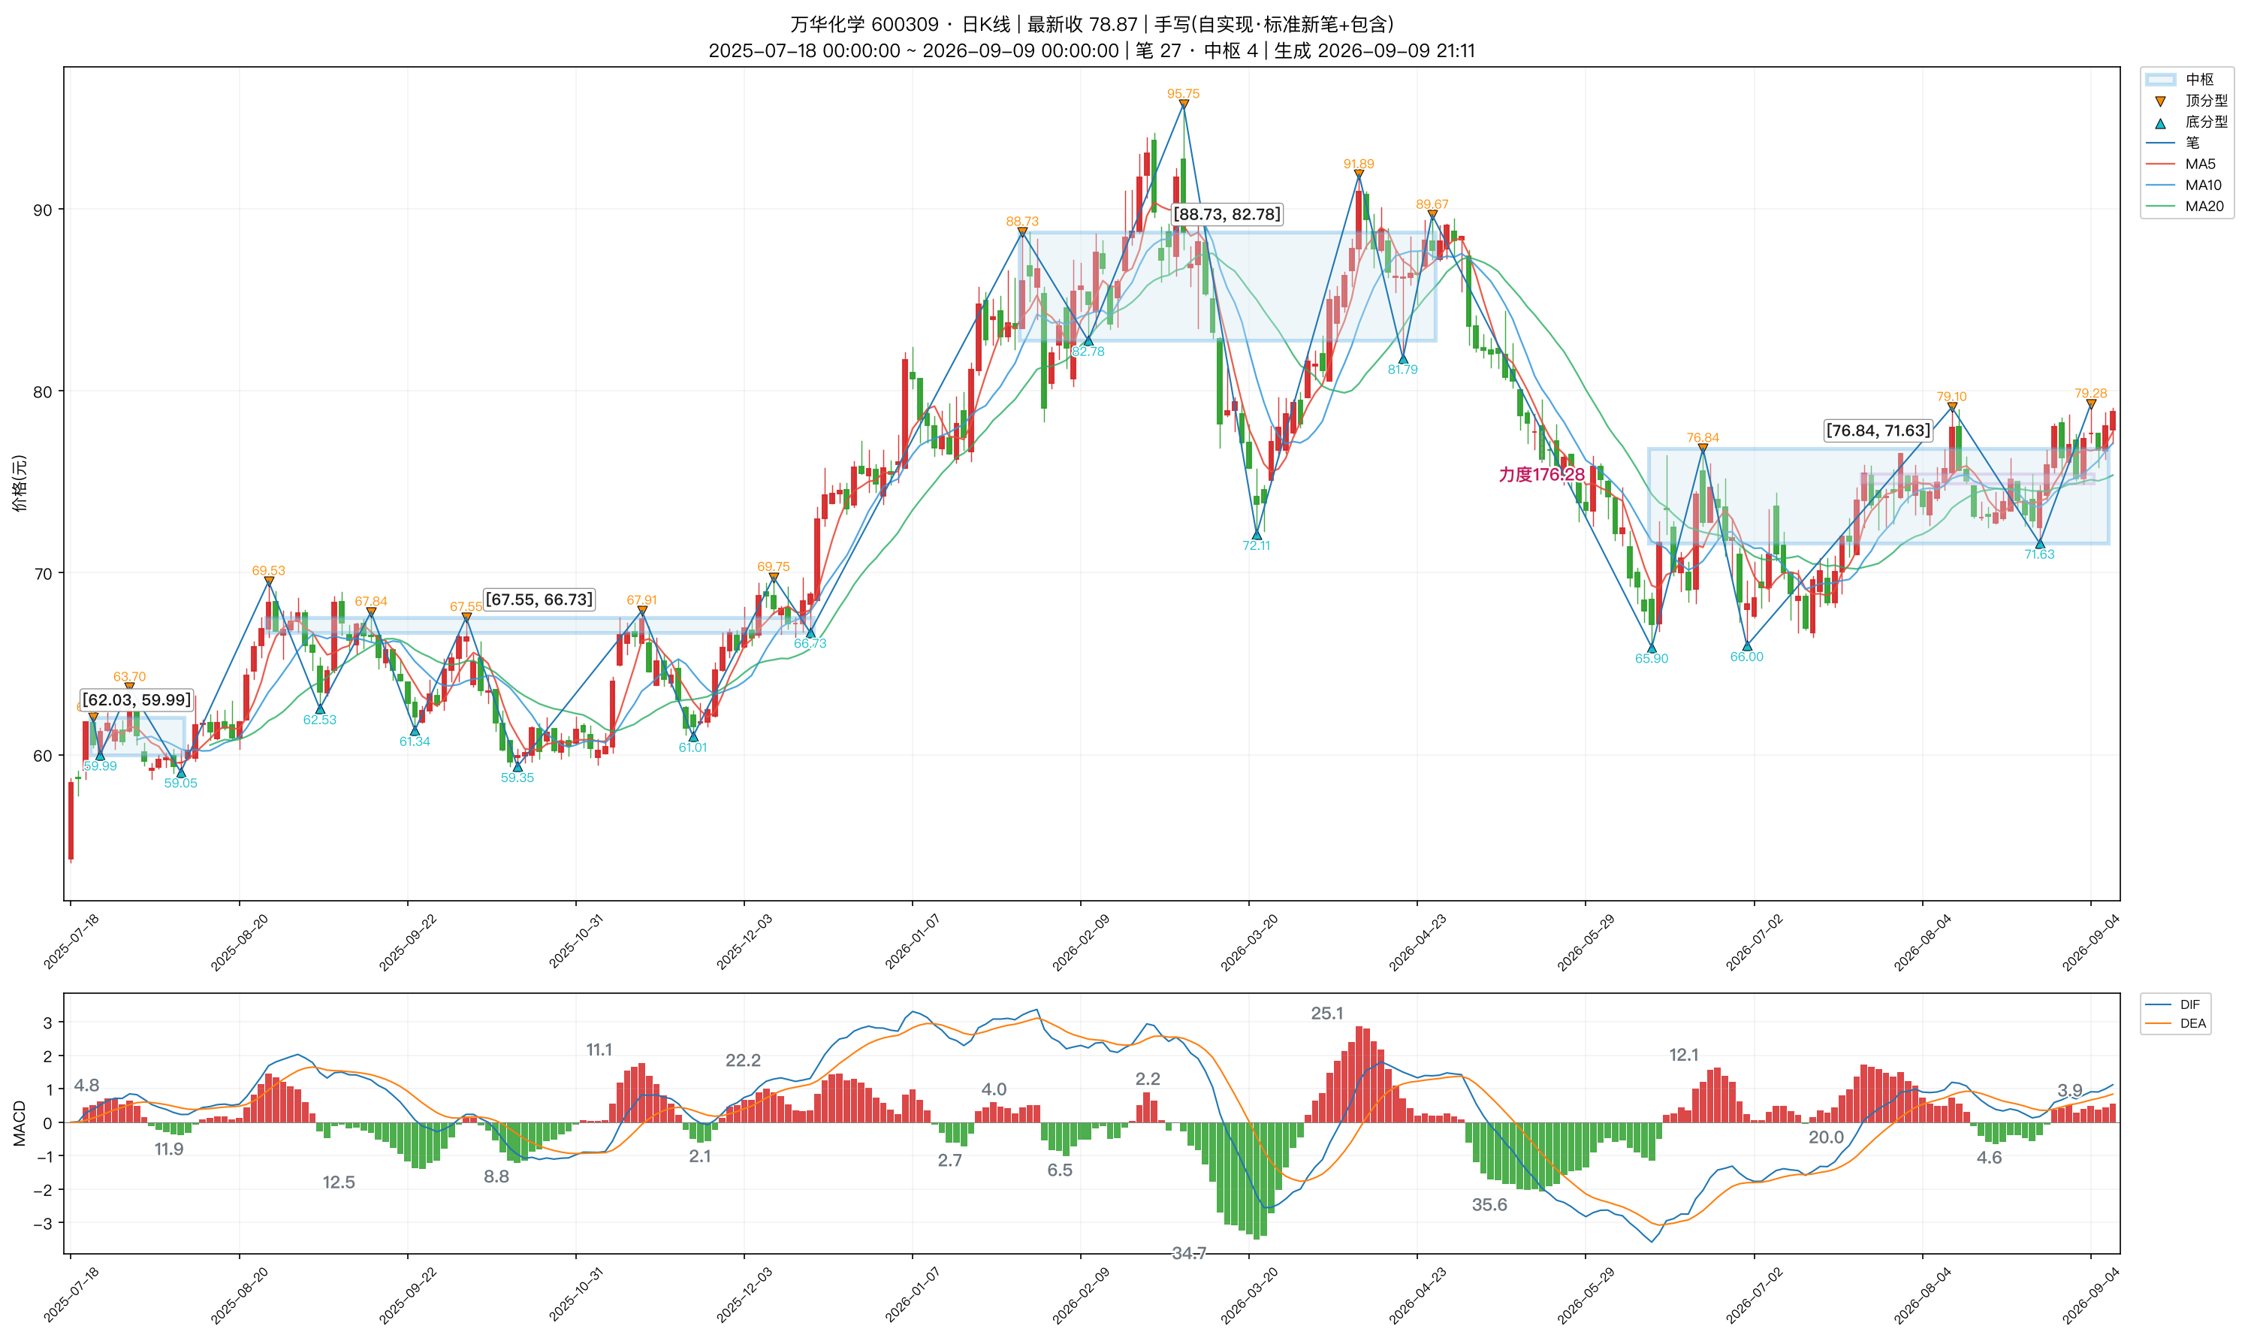Image resolution: width=2245 pixels, height=1338 pixels.
Task: Click the 59.35 bottom fractal price label
Action: click(x=517, y=778)
